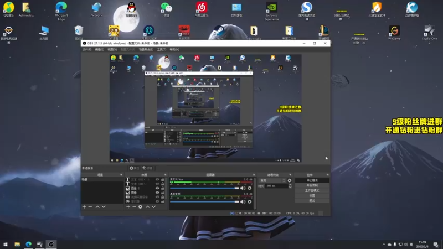This screenshot has width=443, height=249.
Task: Move the selected source up
Action: pos(147,207)
